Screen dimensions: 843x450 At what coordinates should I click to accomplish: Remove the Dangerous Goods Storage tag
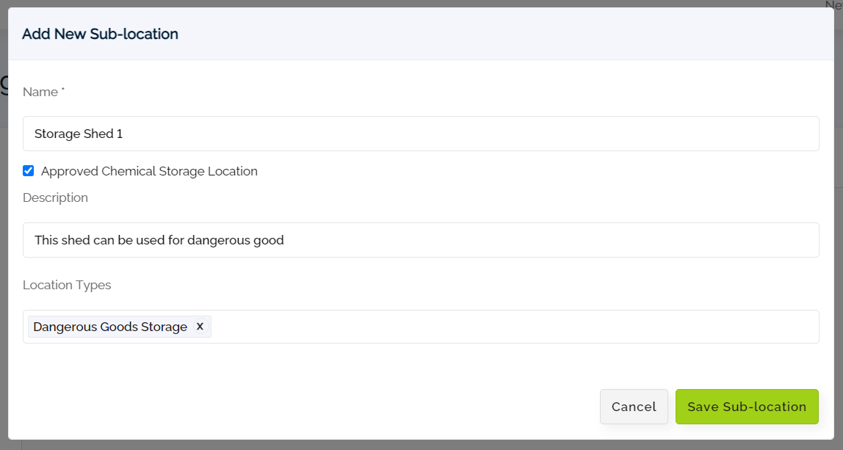[x=200, y=326]
